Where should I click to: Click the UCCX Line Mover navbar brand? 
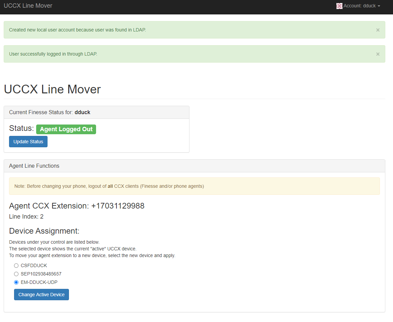coord(28,6)
